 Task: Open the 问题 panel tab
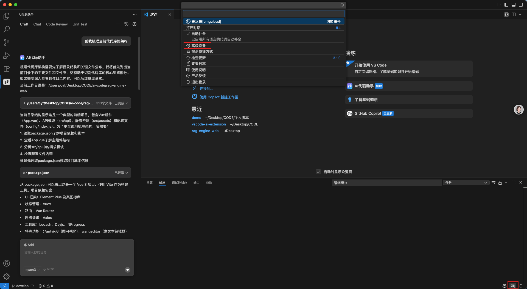pyautogui.click(x=150, y=183)
